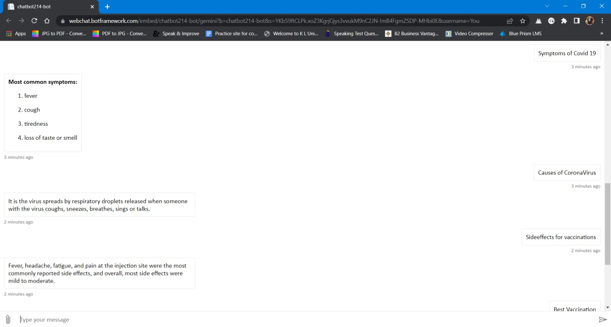Viewport: 611px width, 327px height.
Task: Open the JPG to PDF bookmark
Action: 59,33
